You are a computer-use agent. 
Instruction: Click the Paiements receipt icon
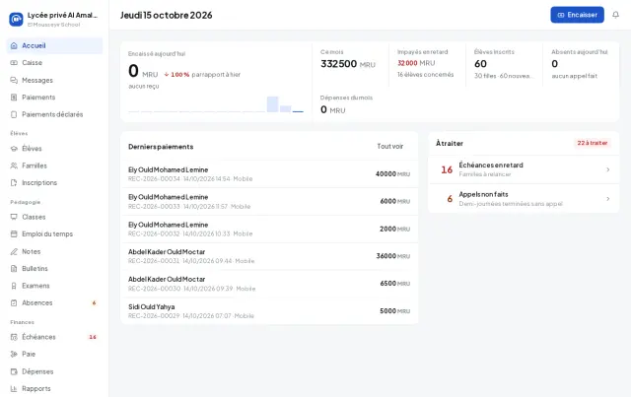14,98
